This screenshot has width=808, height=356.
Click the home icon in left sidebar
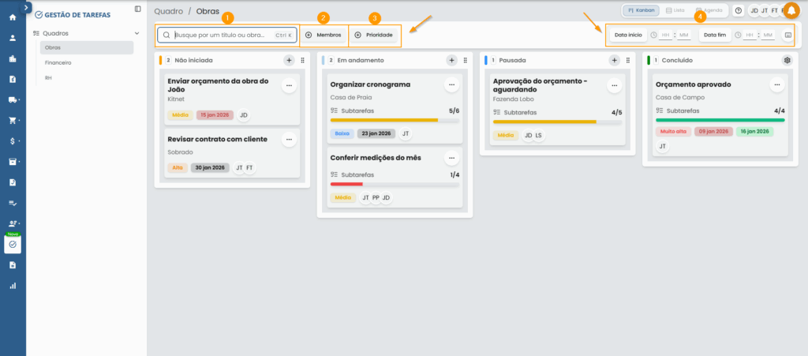click(13, 17)
